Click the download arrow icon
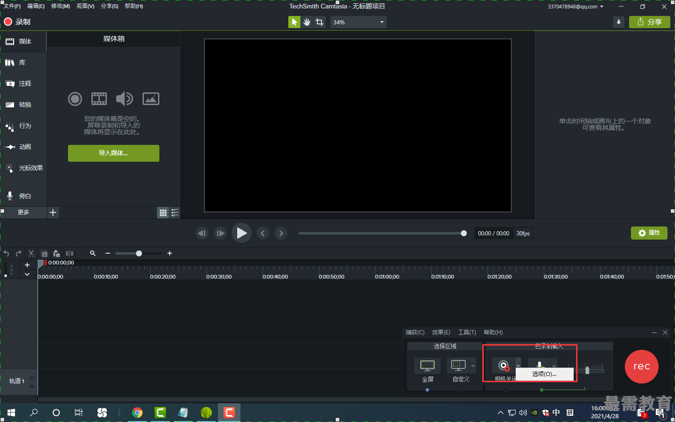675x422 pixels. point(619,22)
